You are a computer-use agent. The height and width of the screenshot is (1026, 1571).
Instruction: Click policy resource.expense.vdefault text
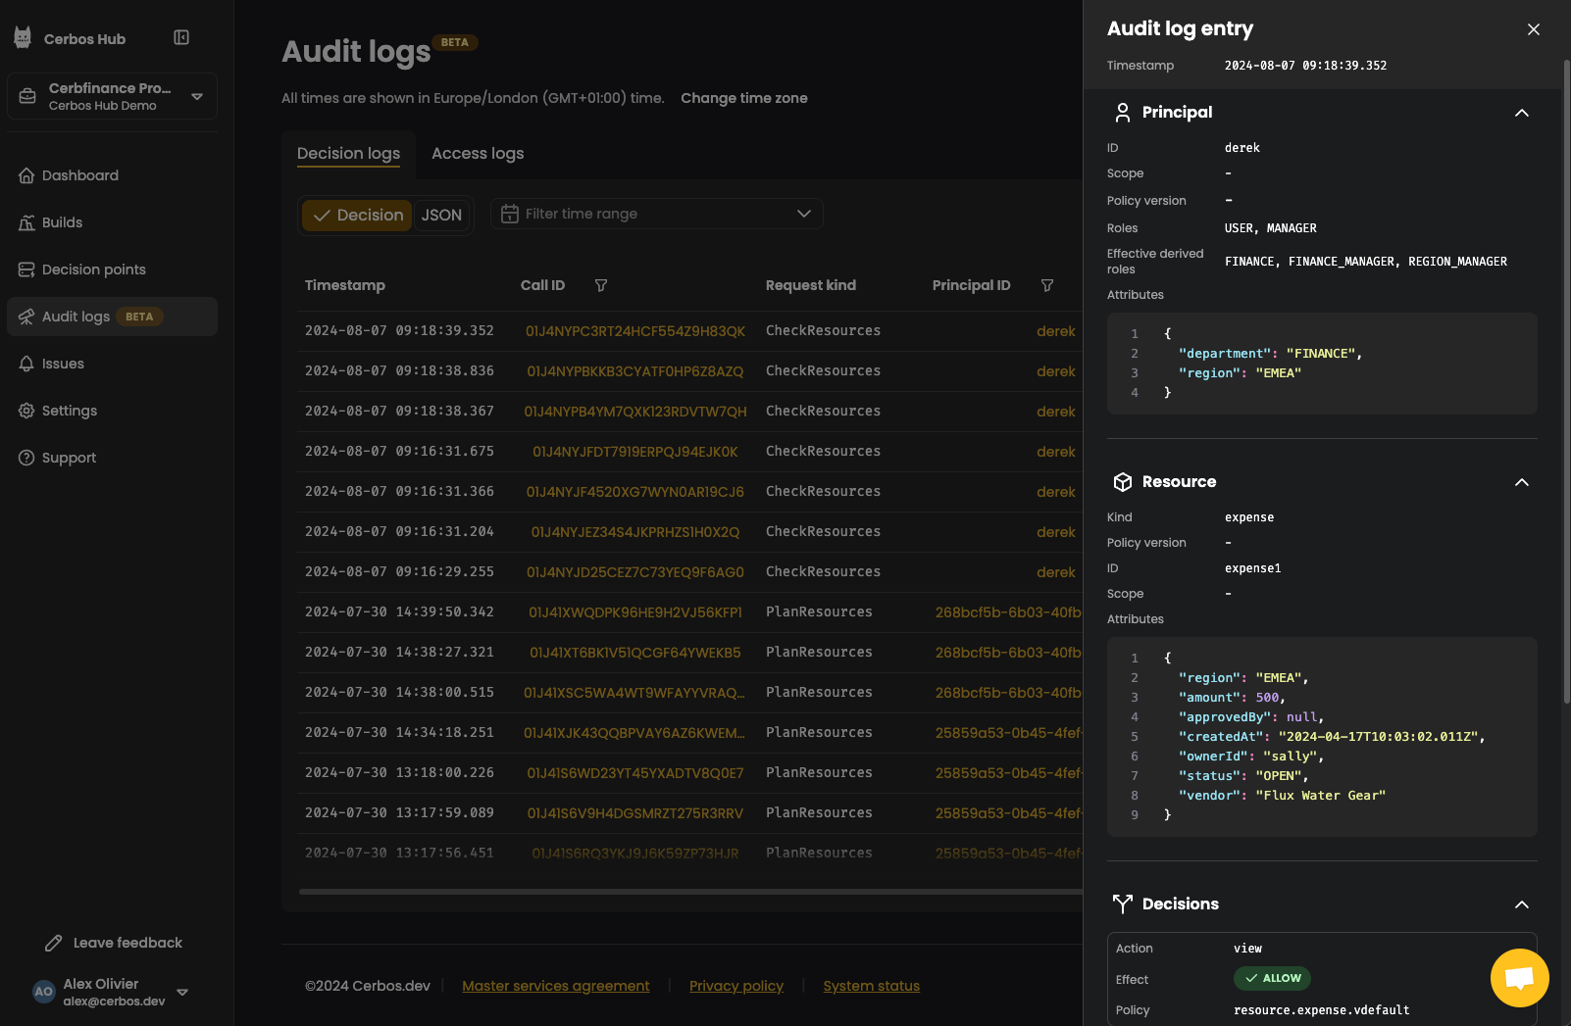[1321, 1010]
